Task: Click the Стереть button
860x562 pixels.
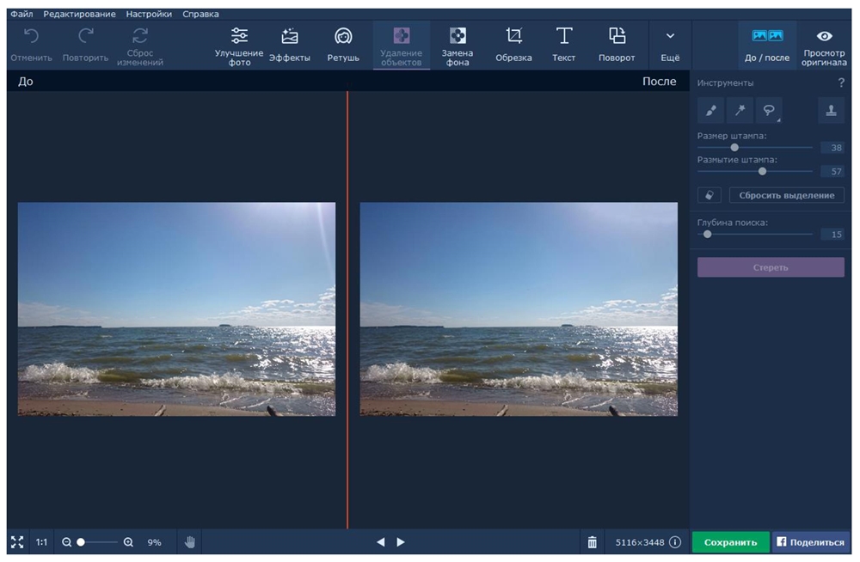Action: [771, 267]
